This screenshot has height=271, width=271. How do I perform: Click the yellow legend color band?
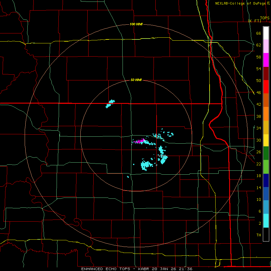click(266, 140)
